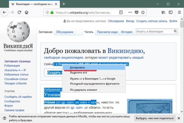Click the Wikipedia search magnifier icon
The width and height of the screenshot is (184, 123).
(x=175, y=31)
